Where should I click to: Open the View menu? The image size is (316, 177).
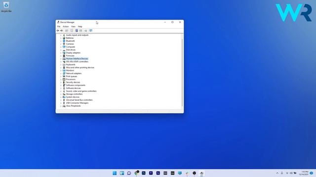tap(73, 27)
